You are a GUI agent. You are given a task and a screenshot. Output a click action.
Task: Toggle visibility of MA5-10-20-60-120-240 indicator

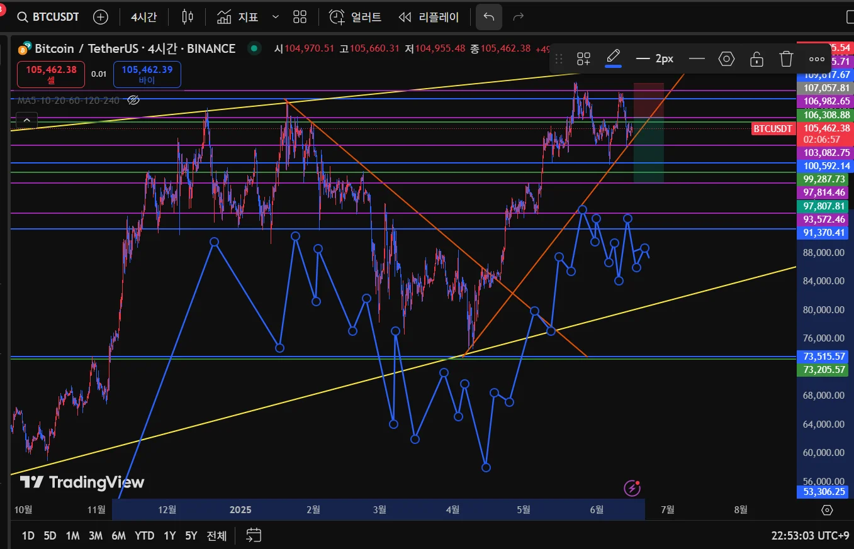pyautogui.click(x=133, y=100)
